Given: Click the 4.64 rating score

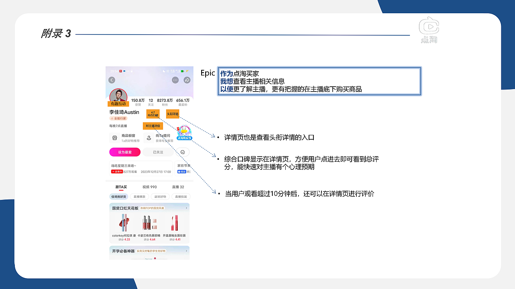Looking at the screenshot, I should point(152,240).
